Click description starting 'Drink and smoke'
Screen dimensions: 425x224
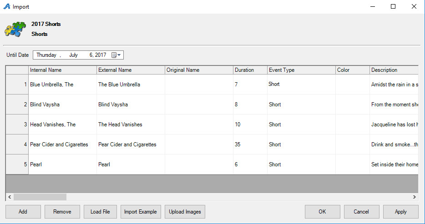click(x=394, y=144)
